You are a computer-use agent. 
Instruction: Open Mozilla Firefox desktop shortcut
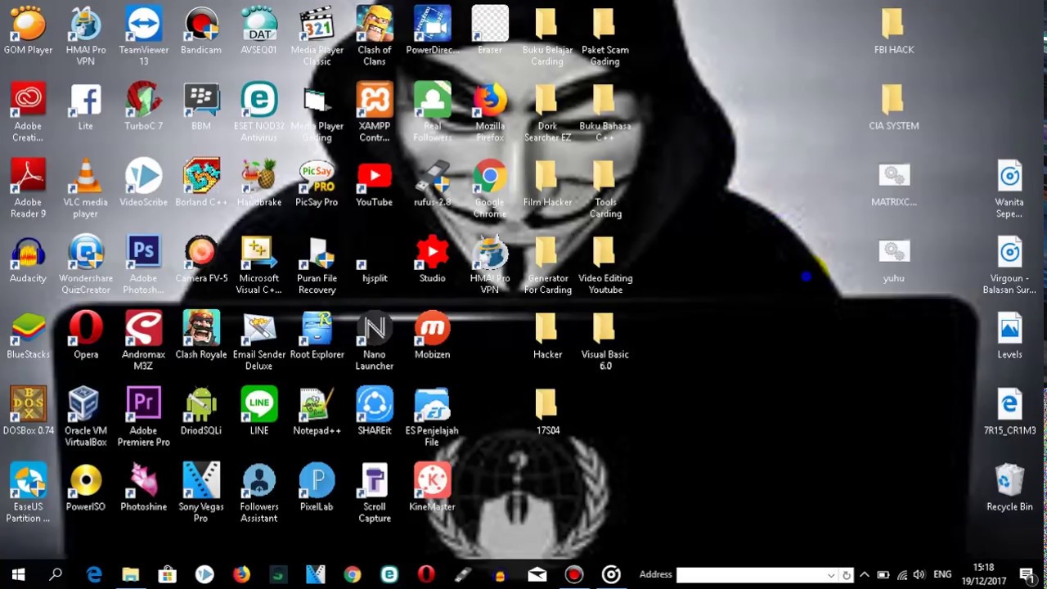coord(490,112)
